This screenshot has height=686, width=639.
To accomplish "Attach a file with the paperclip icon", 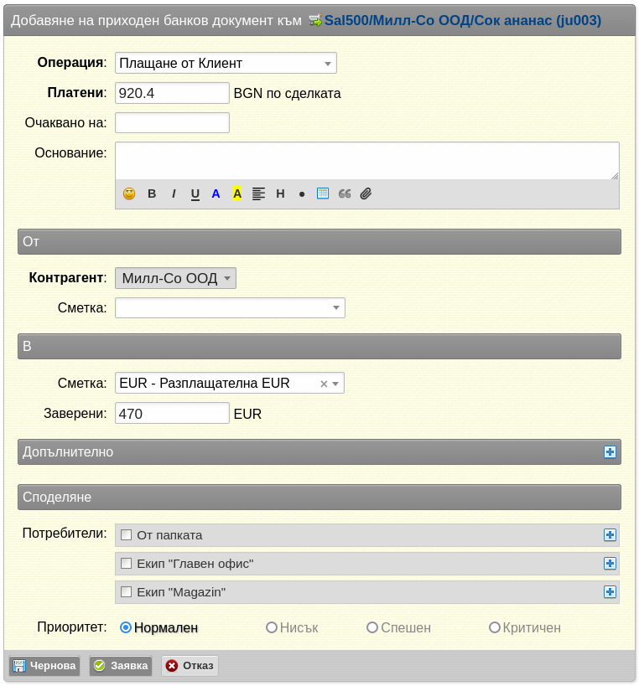I will 366,193.
